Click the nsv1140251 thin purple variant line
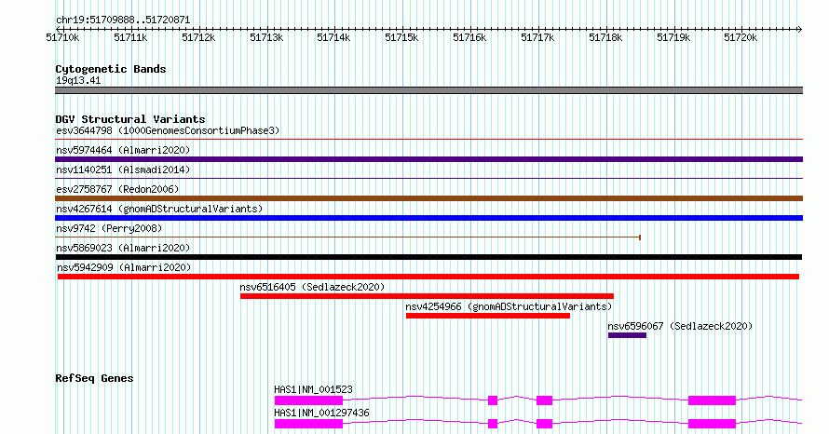The height and width of the screenshot is (434, 829). pos(428,179)
